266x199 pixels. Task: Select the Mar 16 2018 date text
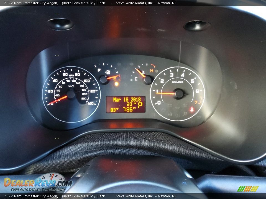coord(127,99)
